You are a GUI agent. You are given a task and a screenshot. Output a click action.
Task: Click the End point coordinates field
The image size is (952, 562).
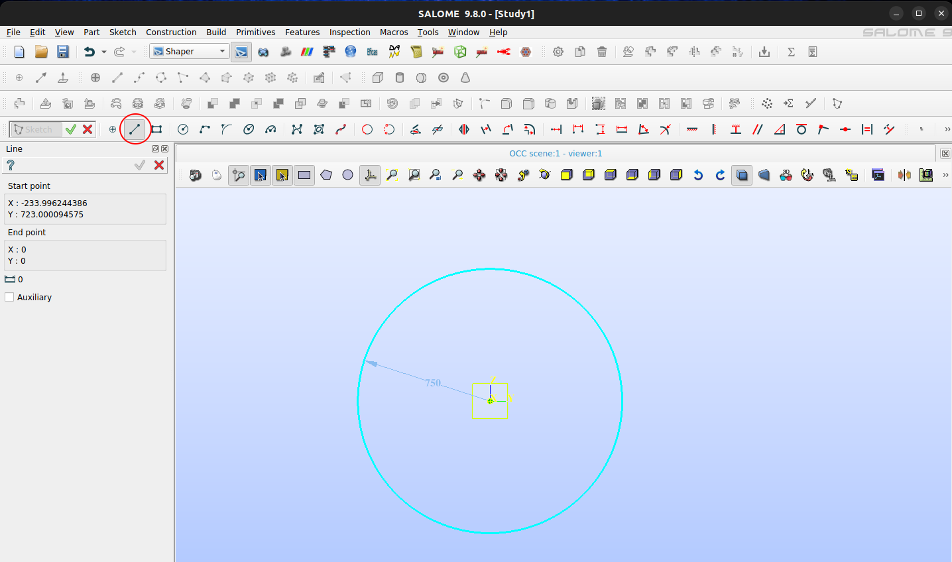point(85,255)
